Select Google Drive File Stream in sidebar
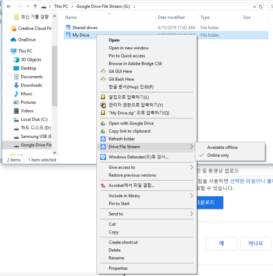The image size is (273, 276). click(x=27, y=145)
